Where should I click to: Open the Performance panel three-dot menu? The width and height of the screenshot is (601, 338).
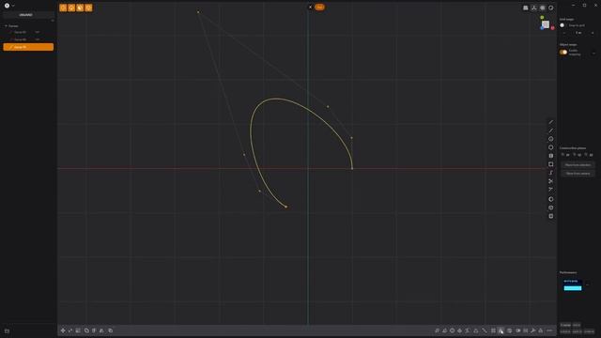588,284
